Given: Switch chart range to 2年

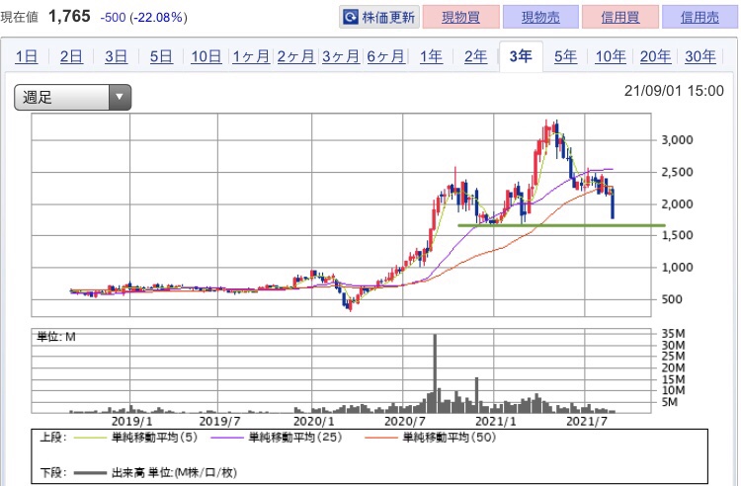Looking at the screenshot, I should pyautogui.click(x=475, y=56).
